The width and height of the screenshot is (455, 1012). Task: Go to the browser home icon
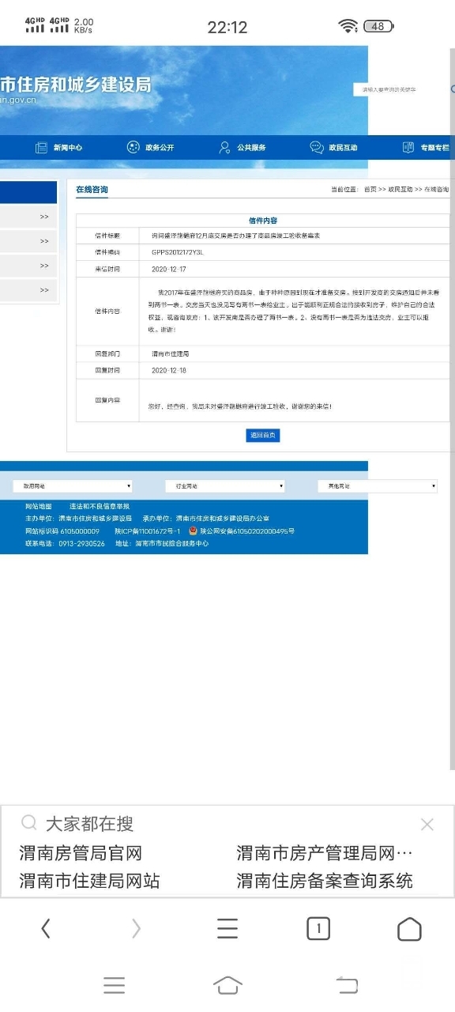(409, 928)
